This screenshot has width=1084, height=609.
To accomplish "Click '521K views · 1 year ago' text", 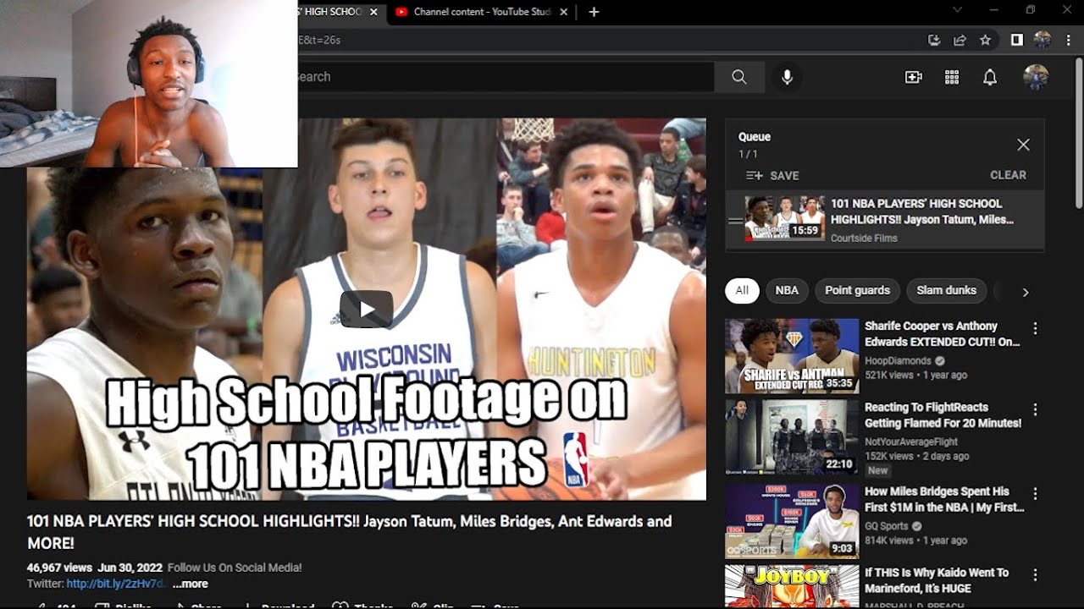I will (x=915, y=375).
